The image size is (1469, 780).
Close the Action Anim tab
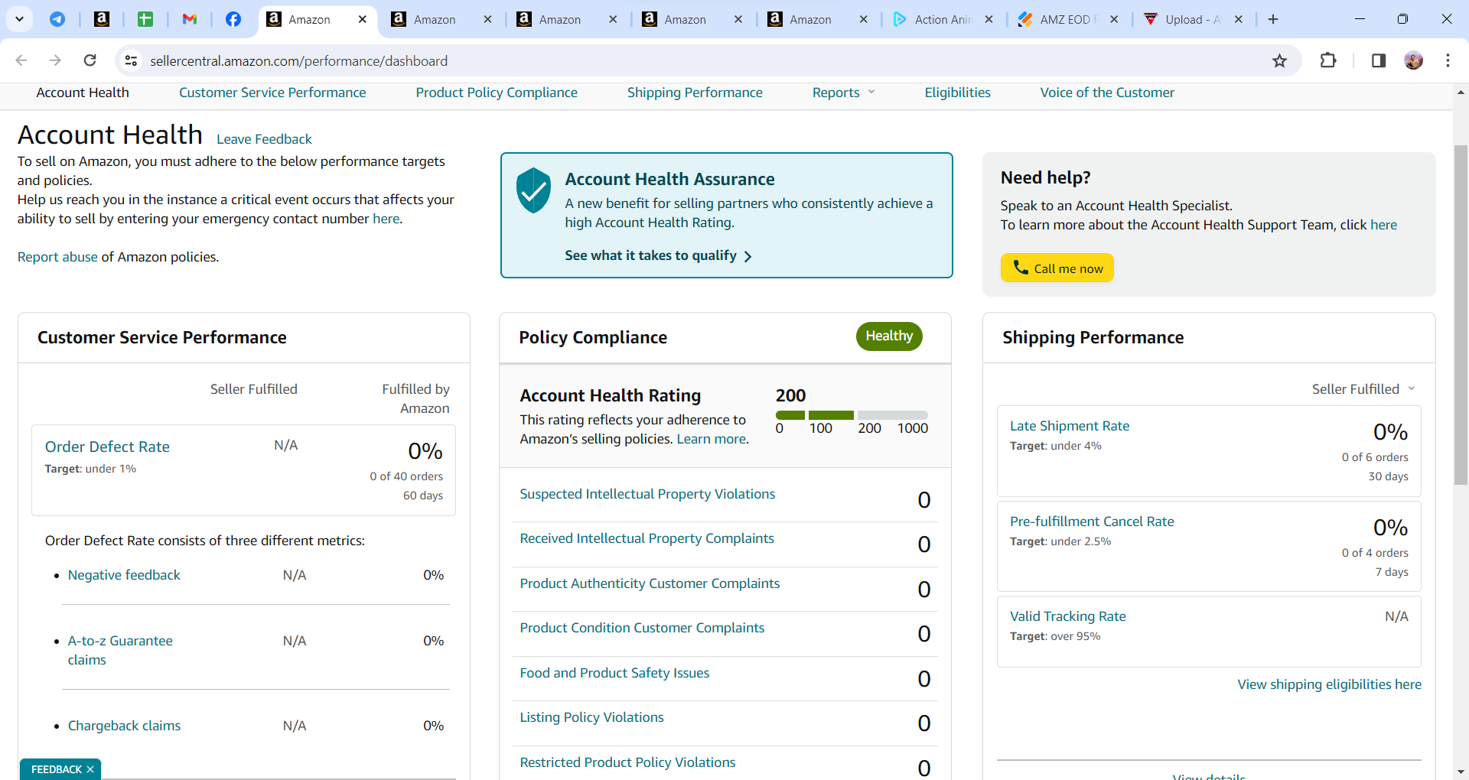[x=989, y=19]
